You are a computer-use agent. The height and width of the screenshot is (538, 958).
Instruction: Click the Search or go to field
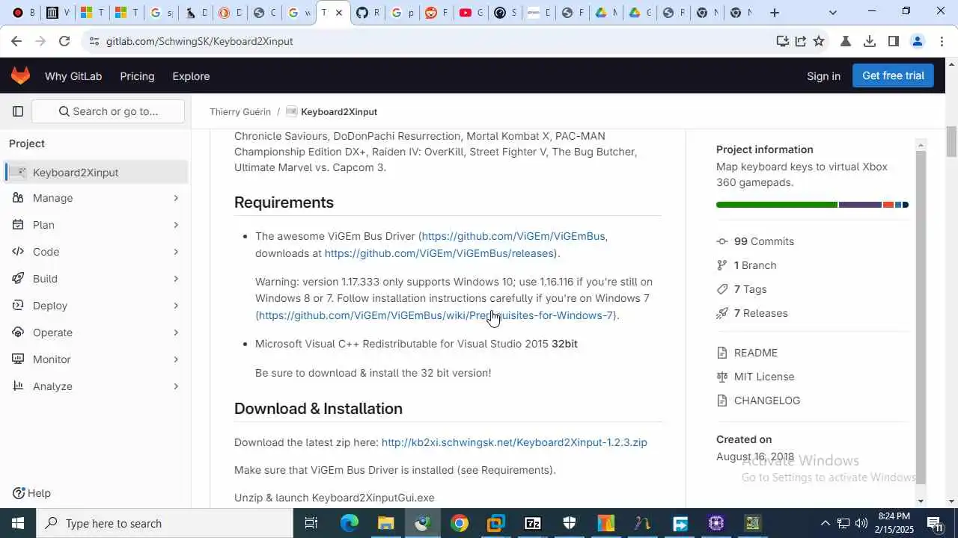109,111
